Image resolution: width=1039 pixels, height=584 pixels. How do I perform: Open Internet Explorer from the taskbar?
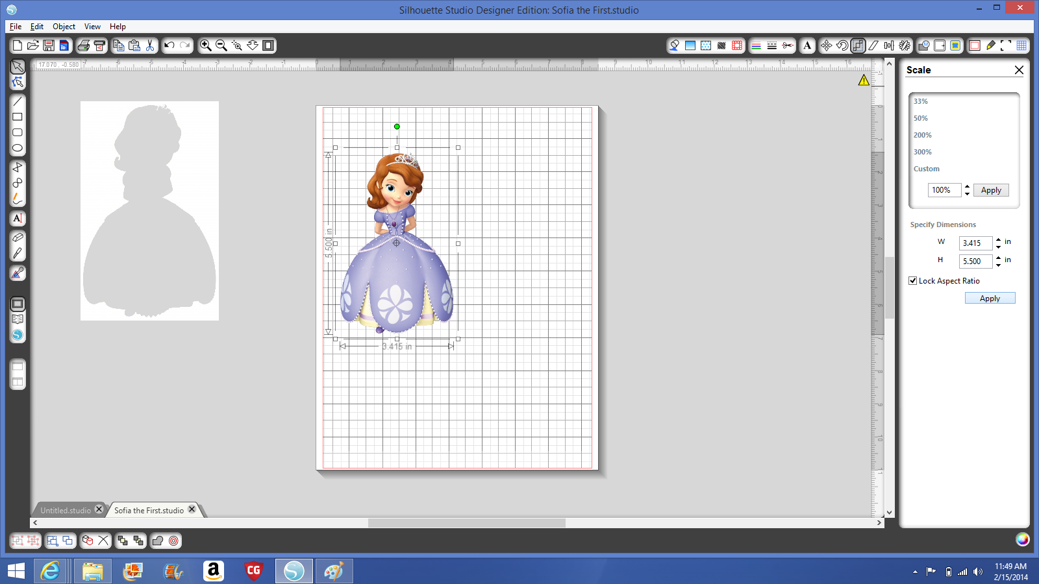coord(51,571)
